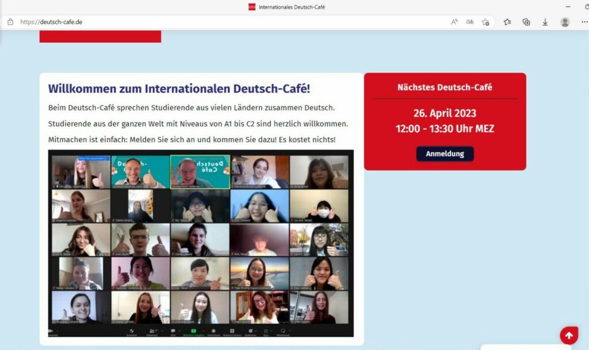Click the Zoom group photo image
589x350 pixels.
tap(201, 243)
